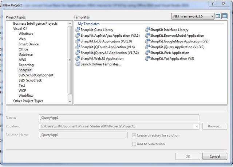Switch templates to small icons view

(224, 16)
